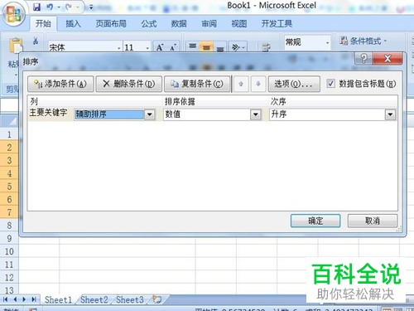Switch to the 视图 ribbon tab
The width and height of the screenshot is (414, 311).
tap(238, 24)
